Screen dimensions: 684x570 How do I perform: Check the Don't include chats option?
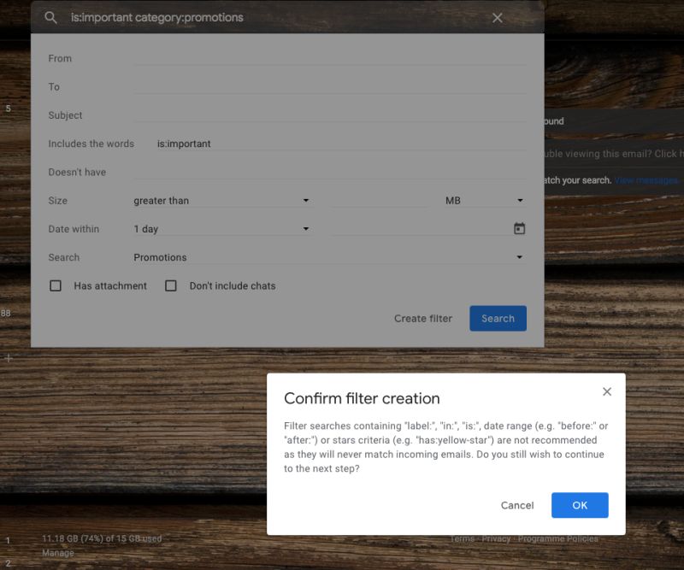coord(170,285)
